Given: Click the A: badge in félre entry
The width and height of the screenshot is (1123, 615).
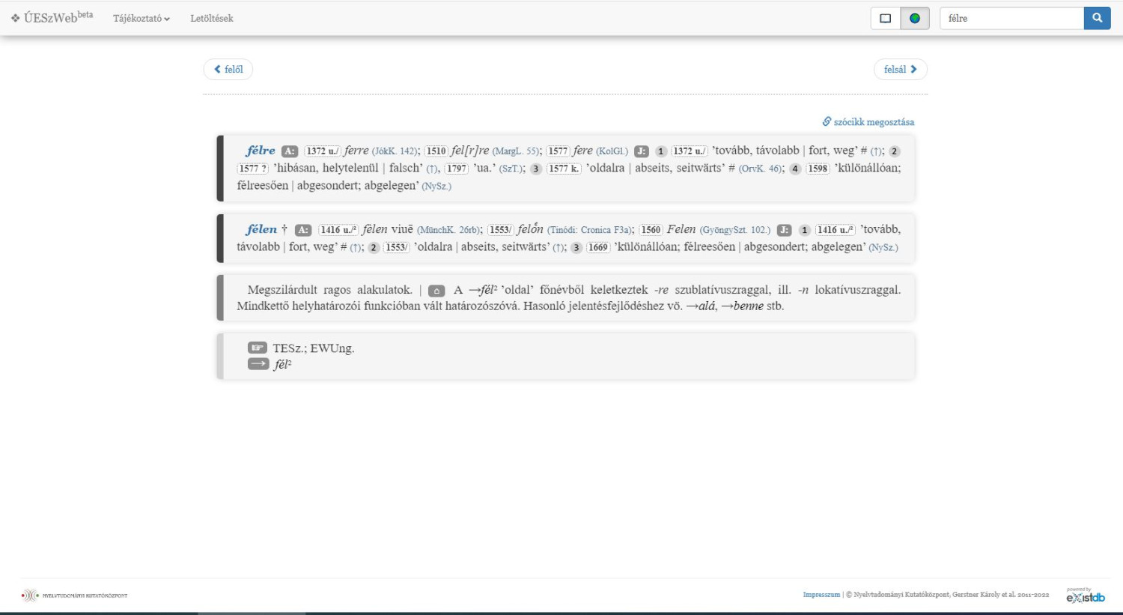Looking at the screenshot, I should [x=289, y=151].
